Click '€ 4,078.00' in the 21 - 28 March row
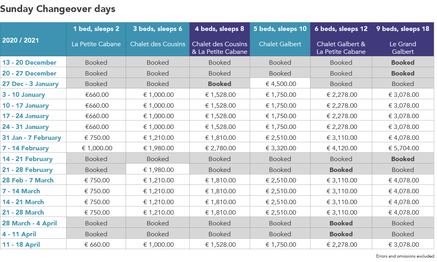Viewport: 437px width, 262px height. tap(404, 213)
